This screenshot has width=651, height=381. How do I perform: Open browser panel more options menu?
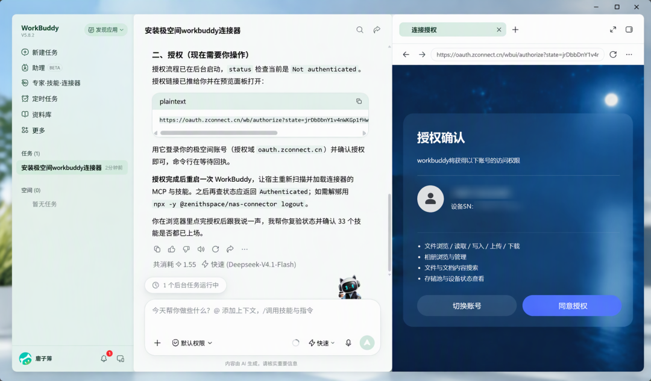(629, 54)
